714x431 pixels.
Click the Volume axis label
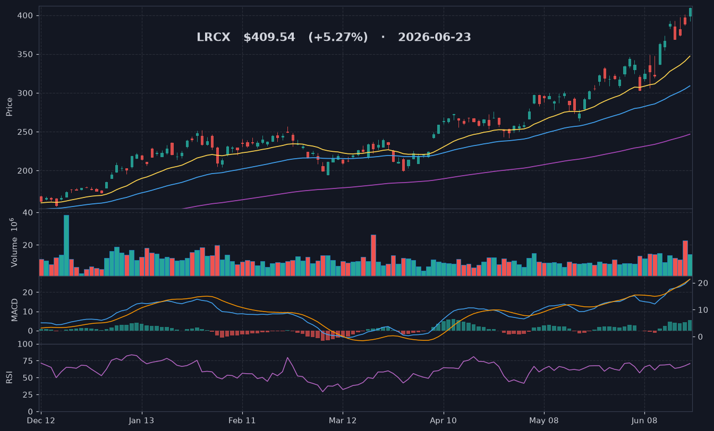click(x=14, y=243)
